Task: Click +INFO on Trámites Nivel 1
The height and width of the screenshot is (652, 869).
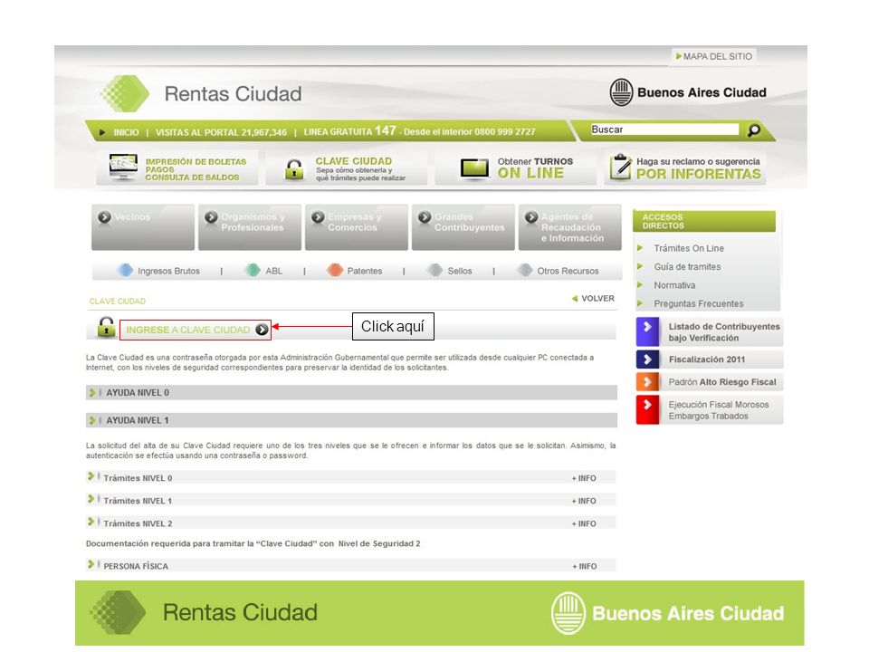Action: point(584,501)
